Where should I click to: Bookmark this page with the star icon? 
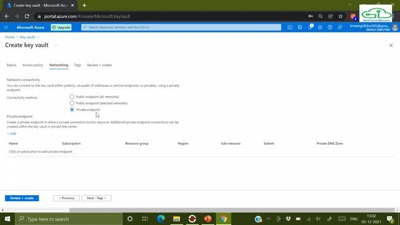(x=341, y=16)
